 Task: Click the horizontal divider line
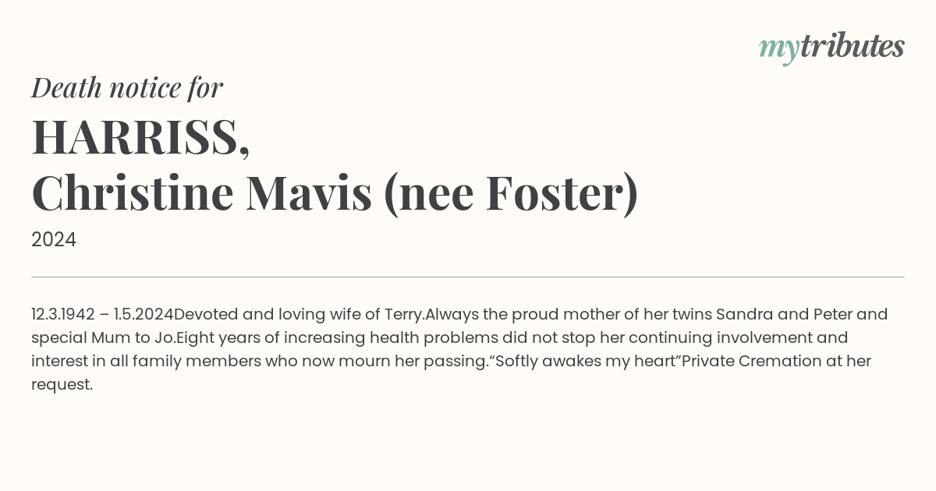pyautogui.click(x=468, y=277)
